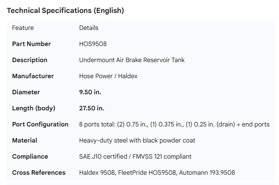Click the Cross References row label
Image resolution: width=279 pixels, height=185 pixels.
[x=39, y=172]
